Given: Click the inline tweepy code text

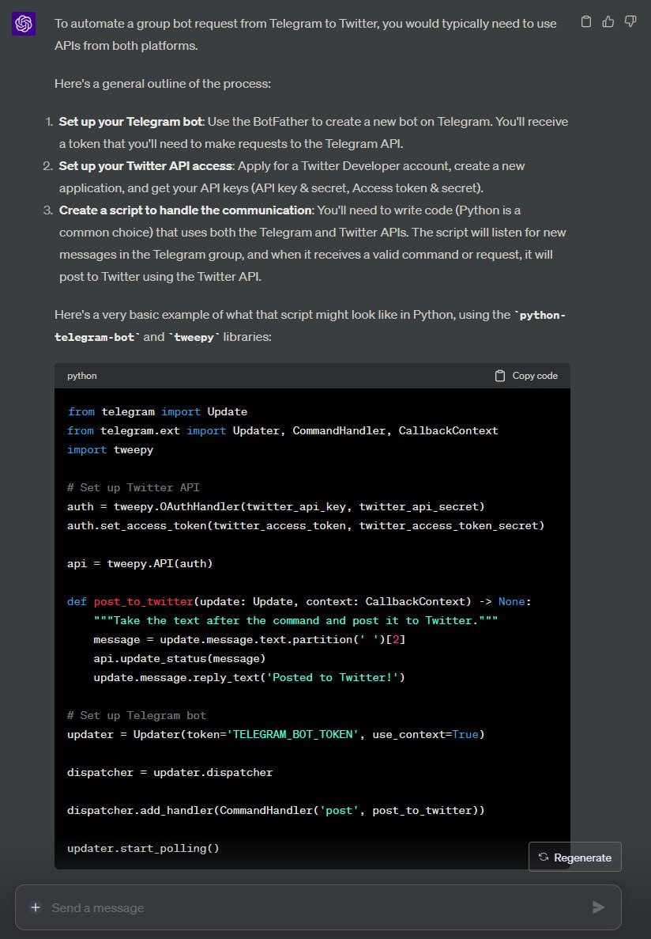Looking at the screenshot, I should tap(194, 337).
